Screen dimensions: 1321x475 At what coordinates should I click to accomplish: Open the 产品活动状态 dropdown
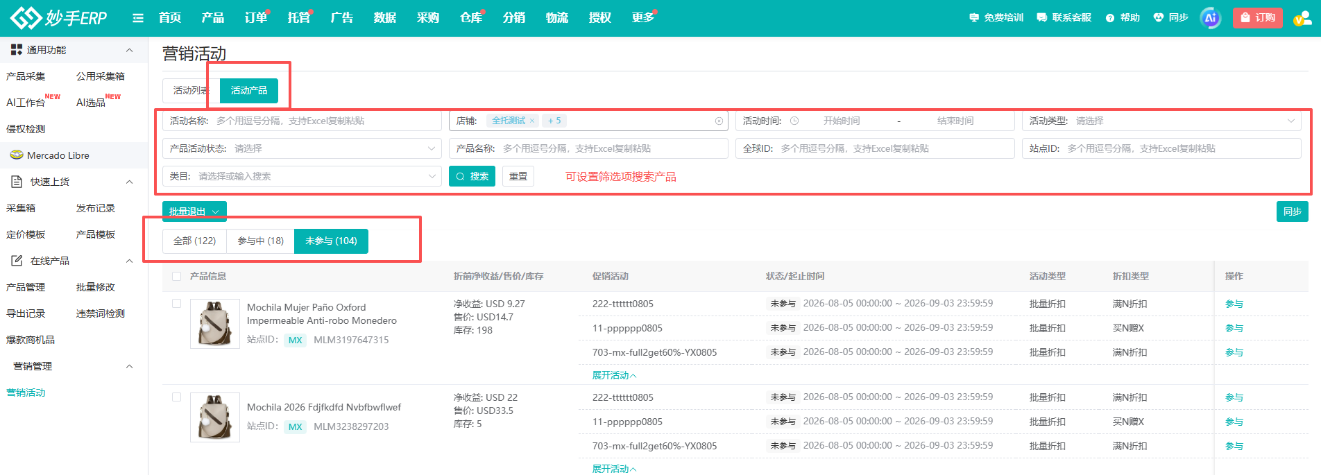[x=302, y=148]
